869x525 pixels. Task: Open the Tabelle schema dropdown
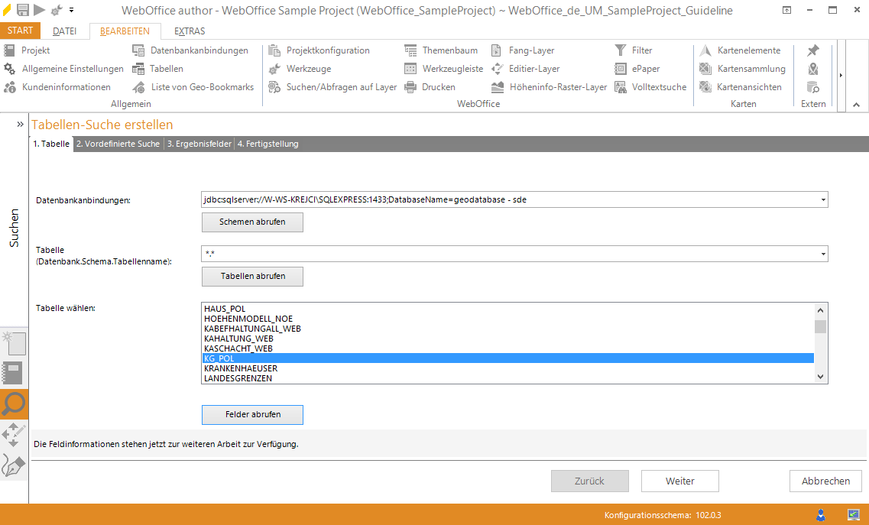click(822, 254)
